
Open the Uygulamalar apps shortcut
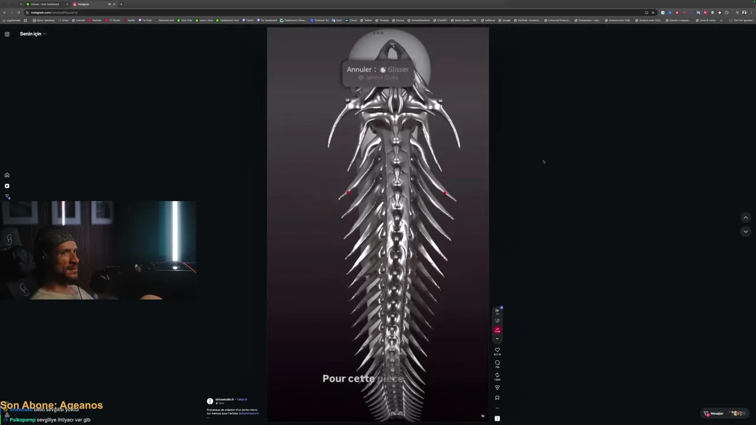12,21
